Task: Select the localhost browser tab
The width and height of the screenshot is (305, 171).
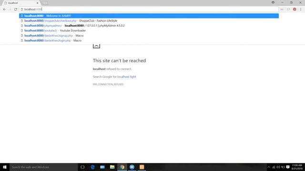Action: 20,3
